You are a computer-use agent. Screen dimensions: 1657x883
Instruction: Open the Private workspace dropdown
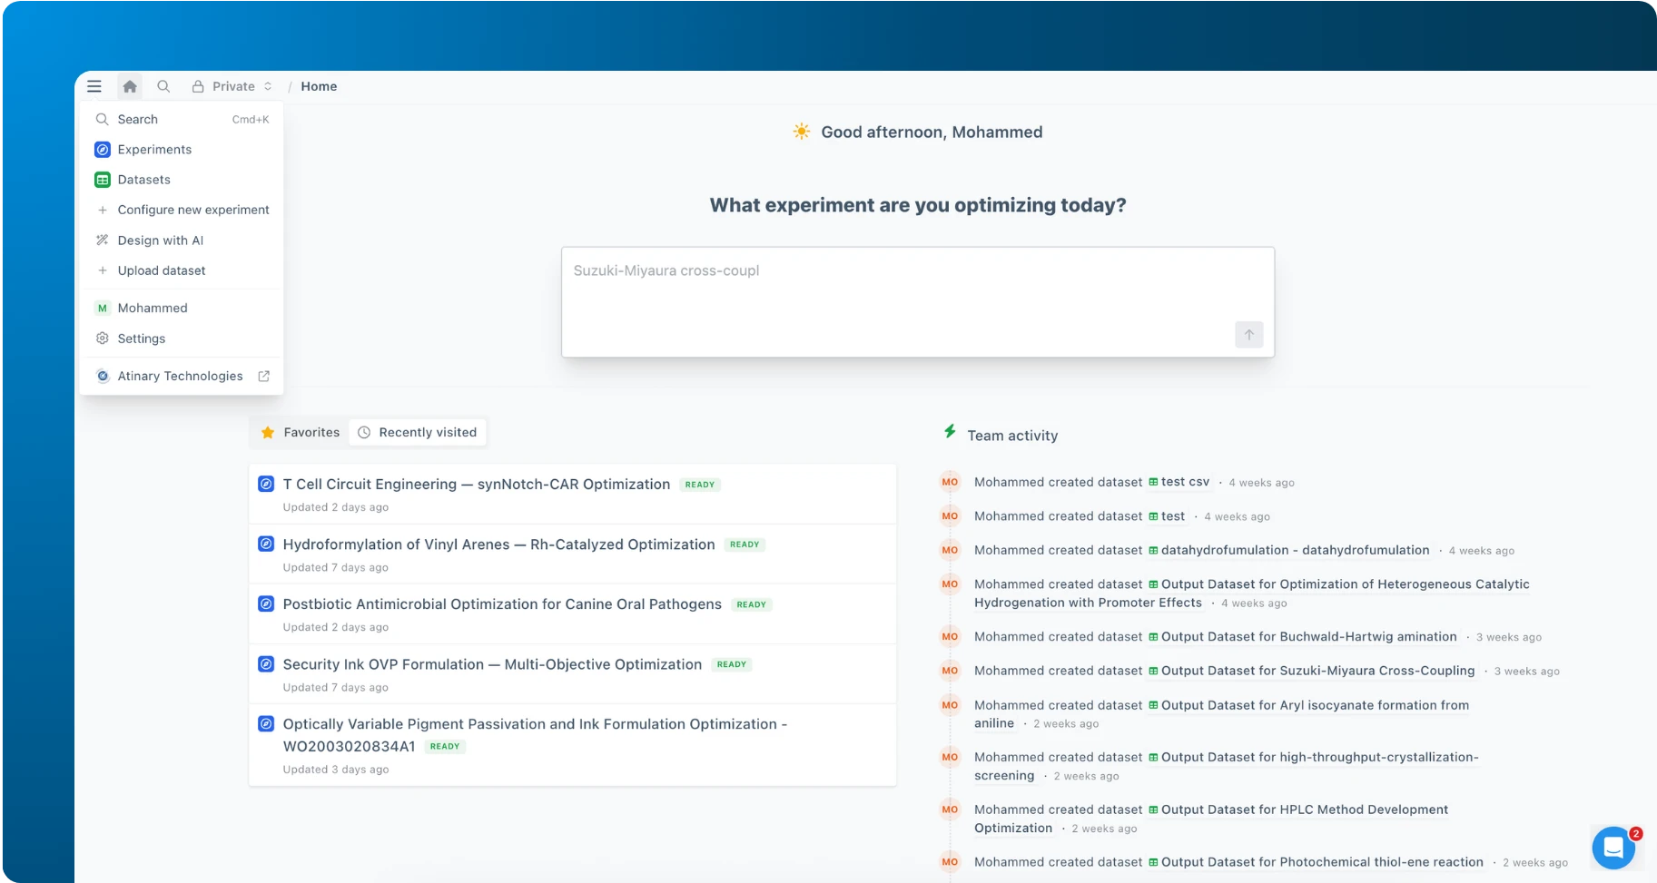pos(232,86)
